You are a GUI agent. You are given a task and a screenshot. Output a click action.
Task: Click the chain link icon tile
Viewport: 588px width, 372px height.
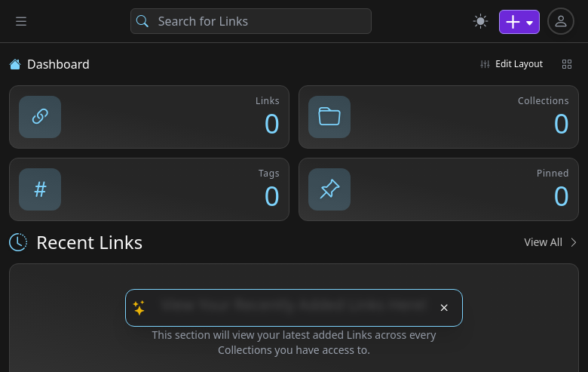click(x=40, y=117)
